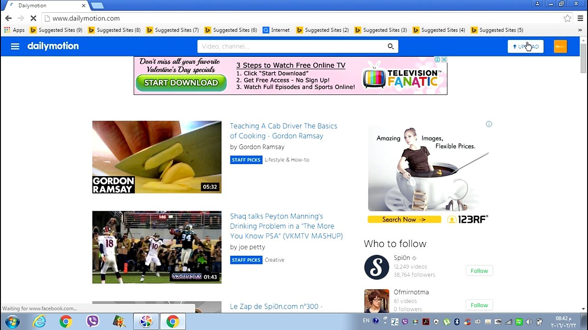
Task: Open the Le Zap de Spi0n.com n°300 video
Action: (x=276, y=307)
